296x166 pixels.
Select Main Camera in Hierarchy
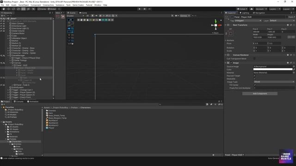[18, 24]
